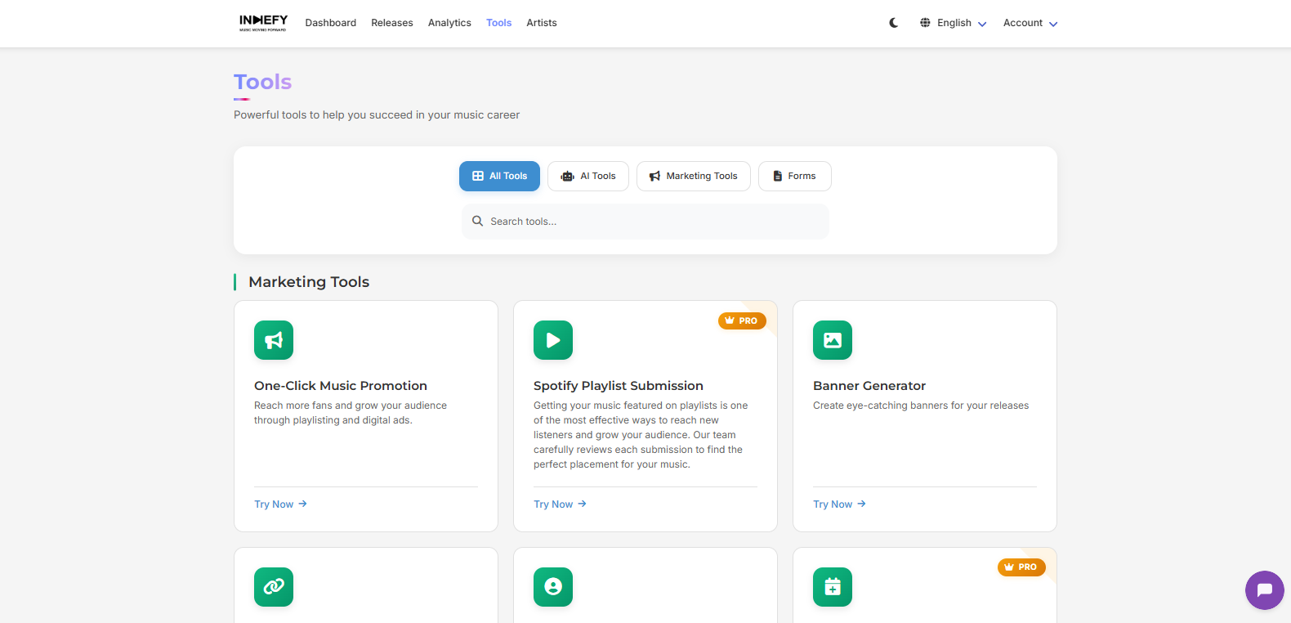1291x623 pixels.
Task: Click the green calendar plus tool icon
Action: coord(833,587)
